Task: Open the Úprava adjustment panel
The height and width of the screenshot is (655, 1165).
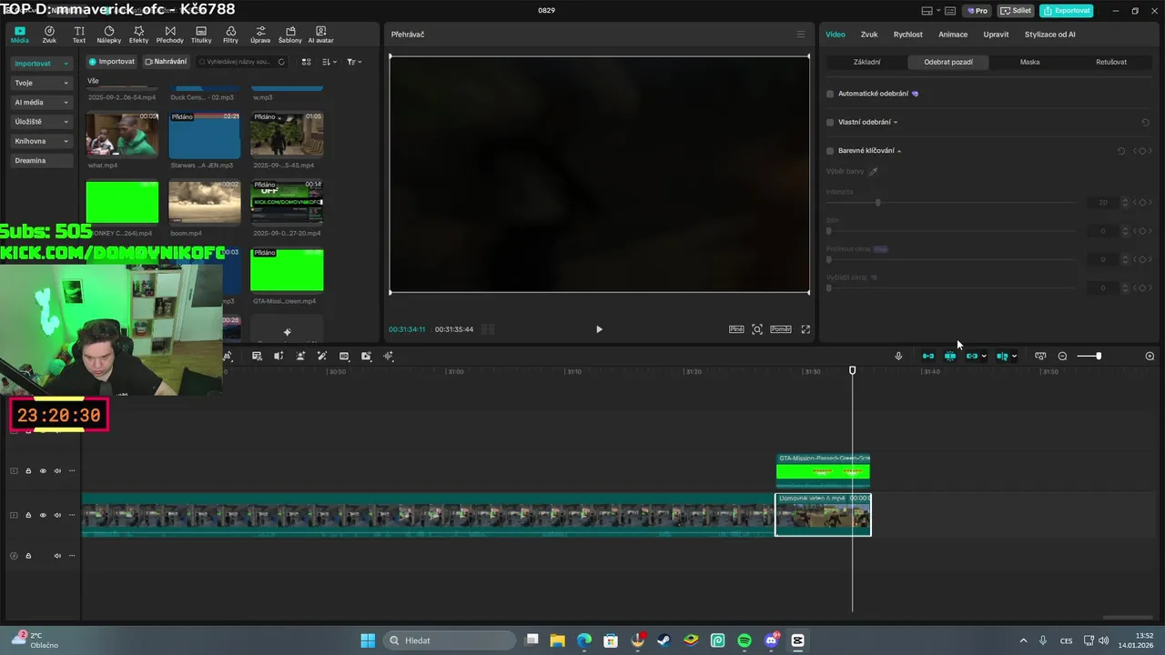Action: point(260,35)
